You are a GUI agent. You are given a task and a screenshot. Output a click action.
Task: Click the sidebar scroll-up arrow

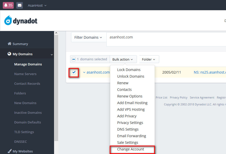[x=56, y=33]
